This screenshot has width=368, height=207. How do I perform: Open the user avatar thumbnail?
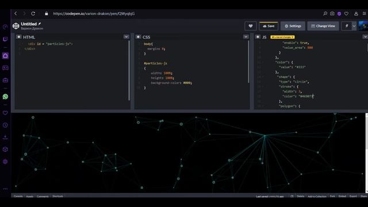(363, 26)
